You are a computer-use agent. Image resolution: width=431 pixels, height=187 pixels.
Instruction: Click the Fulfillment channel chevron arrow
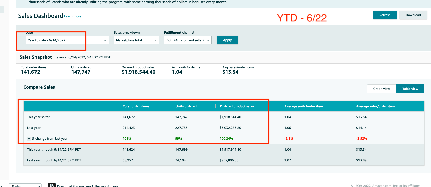(208, 40)
